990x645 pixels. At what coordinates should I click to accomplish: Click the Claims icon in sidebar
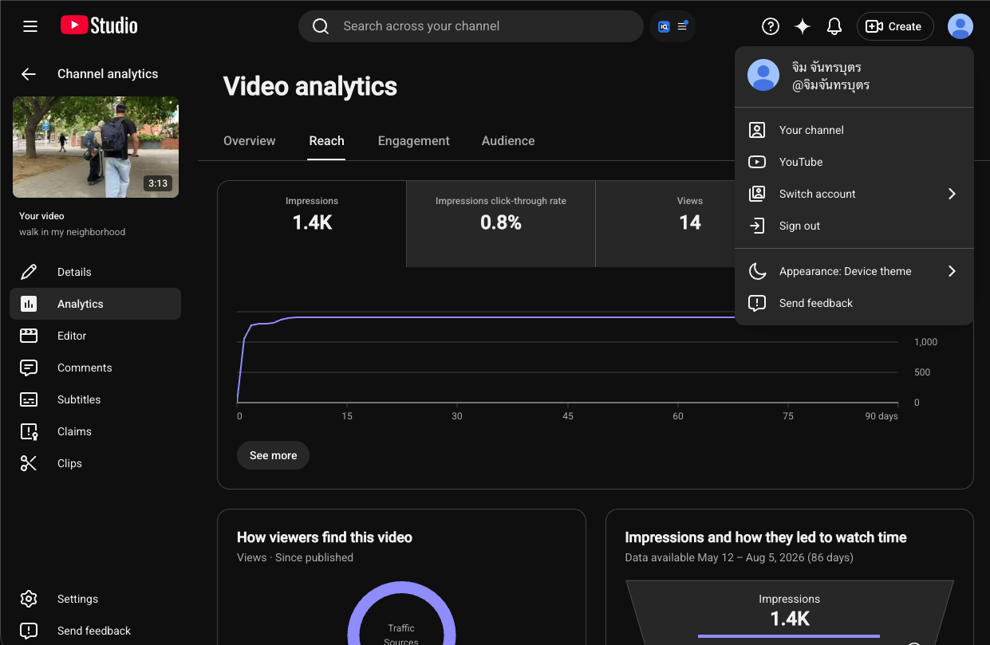click(x=29, y=431)
